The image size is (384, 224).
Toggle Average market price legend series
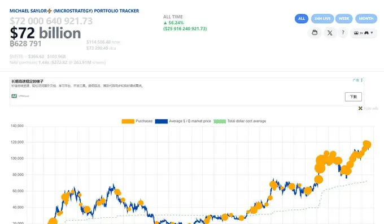click(x=183, y=121)
